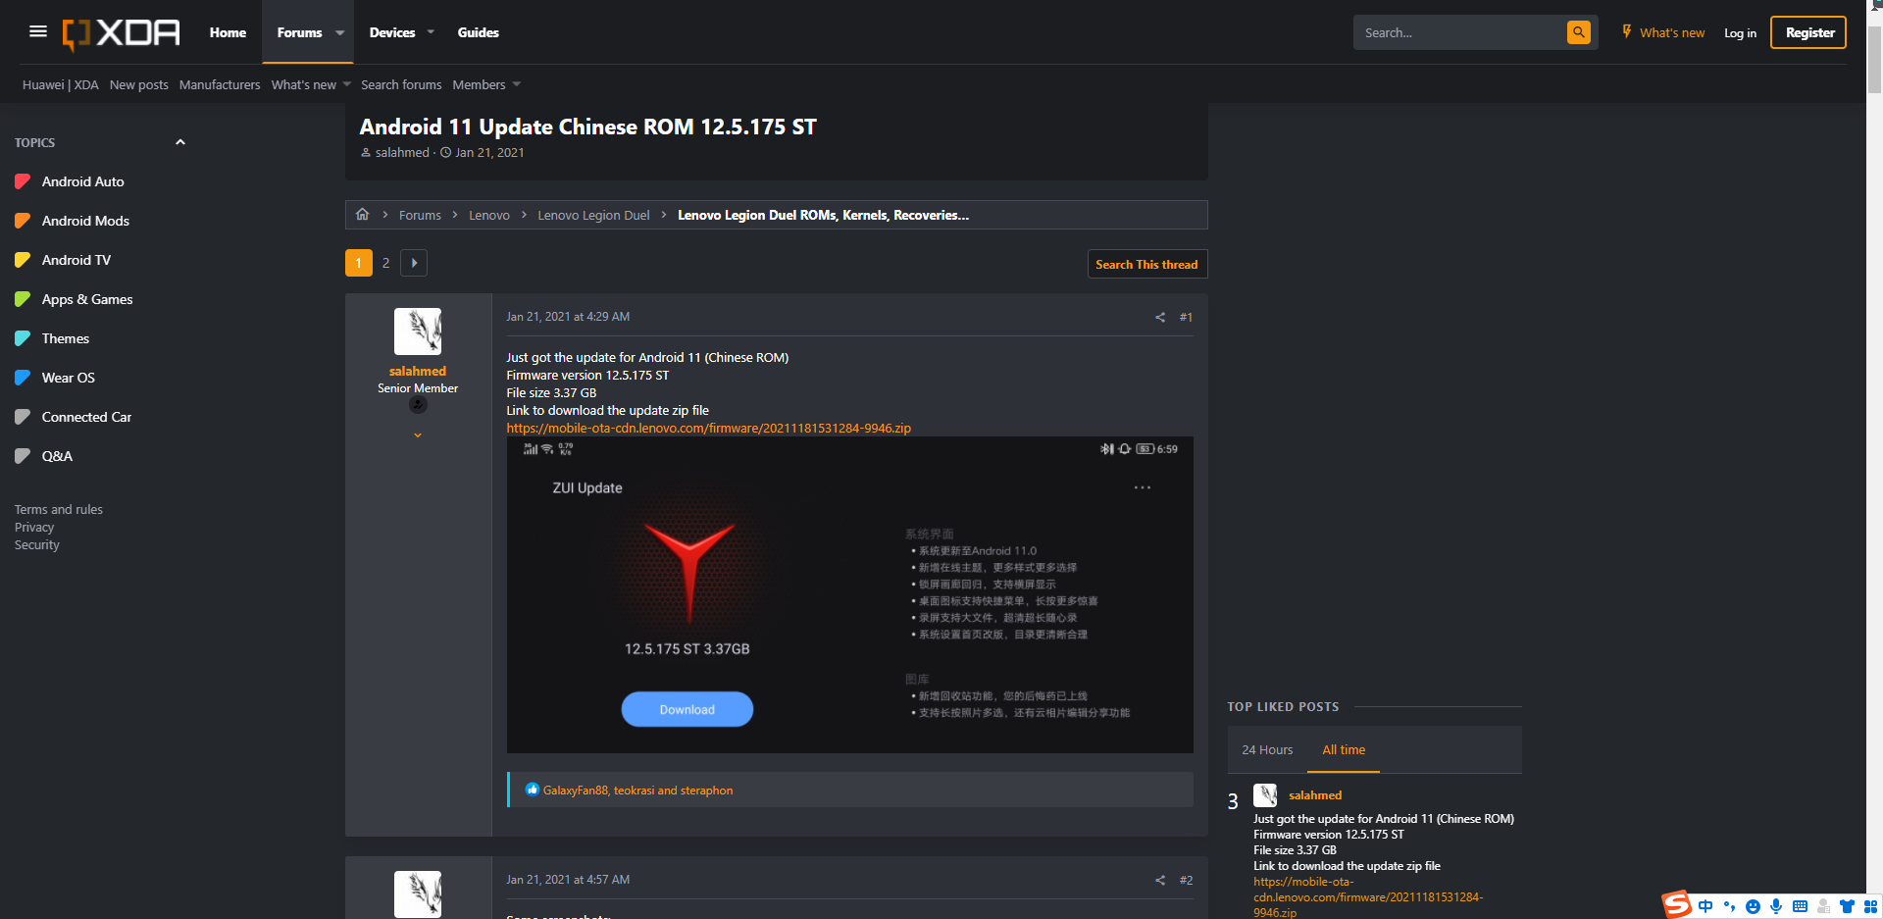Viewport: 1883px width, 919px height.
Task: Collapse the TOPICS sidebar section
Action: tap(180, 142)
